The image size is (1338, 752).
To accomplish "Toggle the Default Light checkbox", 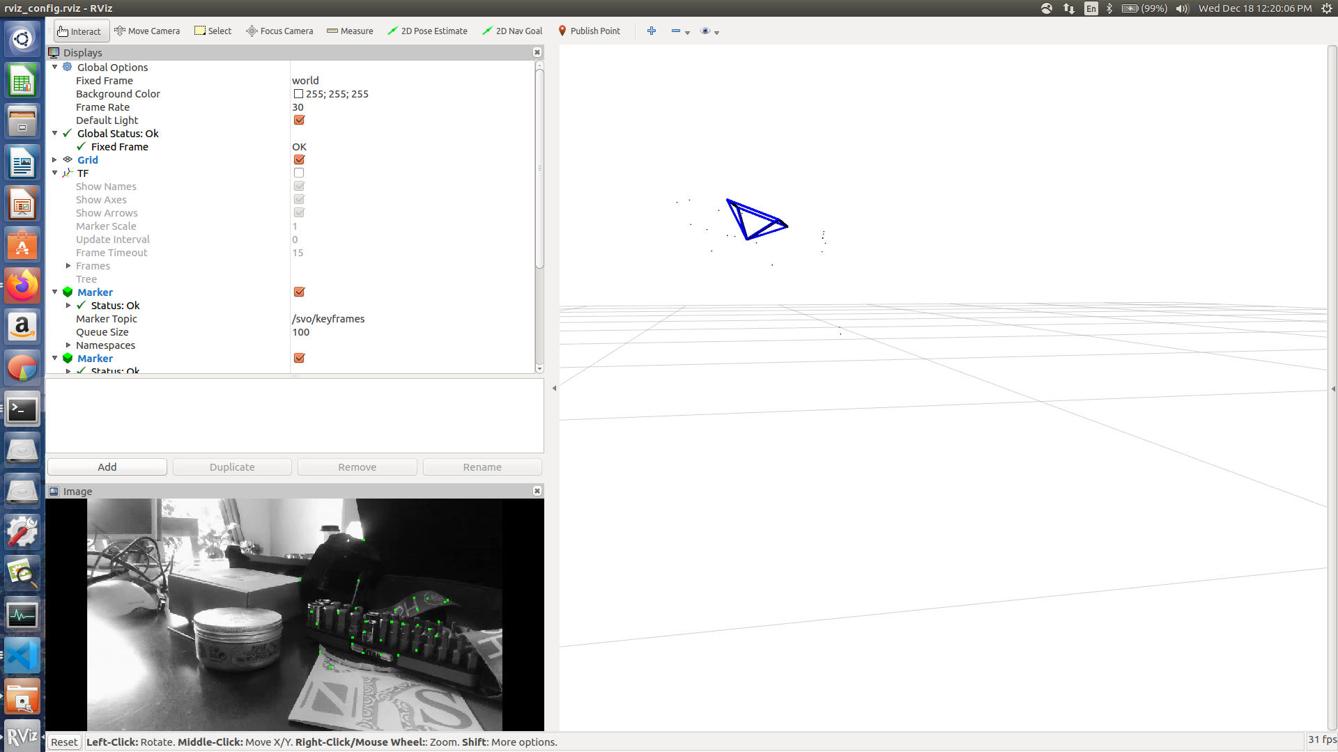I will pyautogui.click(x=299, y=120).
